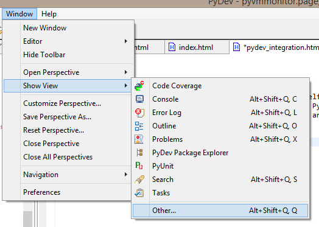Click the Code Coverage python icon
The height and width of the screenshot is (227, 319).
(x=139, y=86)
